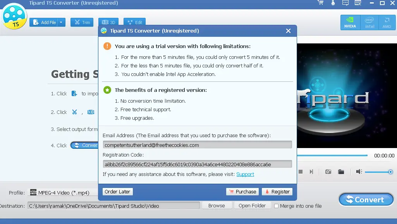Click into the Registration Code field
Image resolution: width=397 pixels, height=224 pixels.
(197, 164)
